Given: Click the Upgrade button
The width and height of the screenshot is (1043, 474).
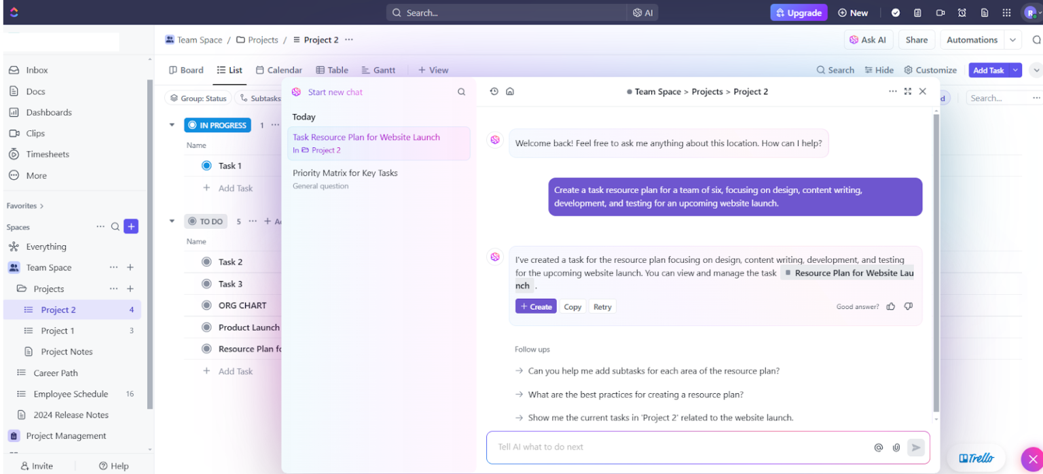Looking at the screenshot, I should (x=799, y=12).
